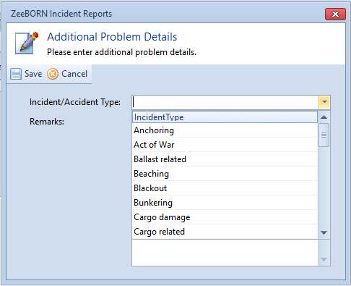Click the Save floppy disk icon
The height and width of the screenshot is (286, 351).
click(x=16, y=74)
